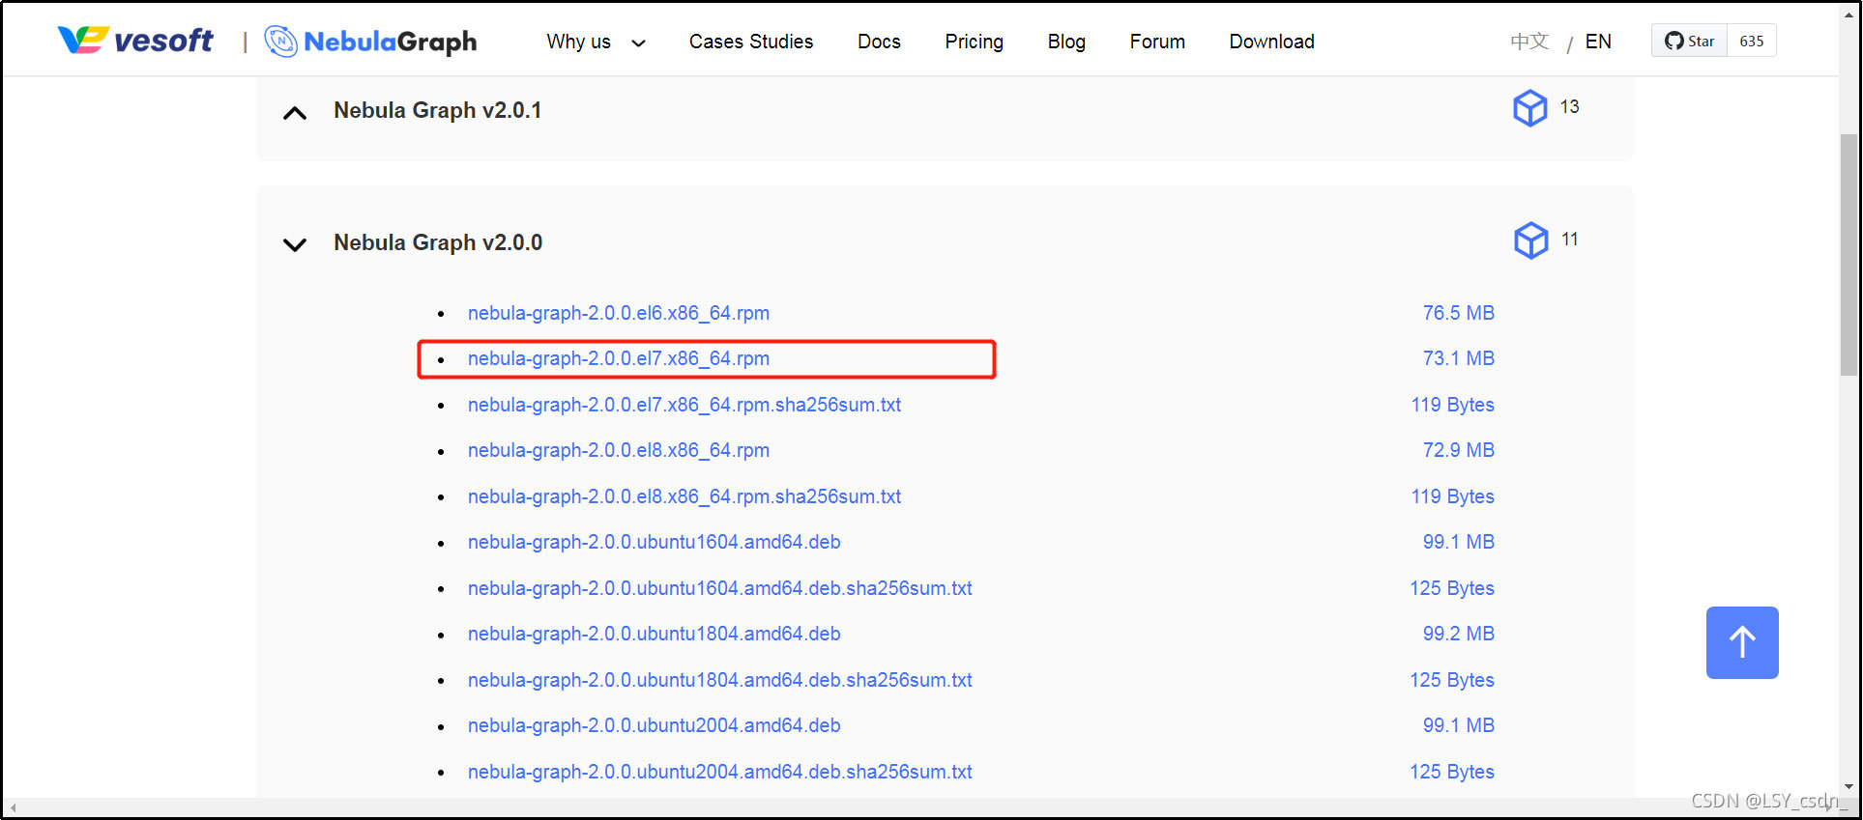
Task: Expand the Nebula Graph v2.0.1 section
Action: coord(295,113)
